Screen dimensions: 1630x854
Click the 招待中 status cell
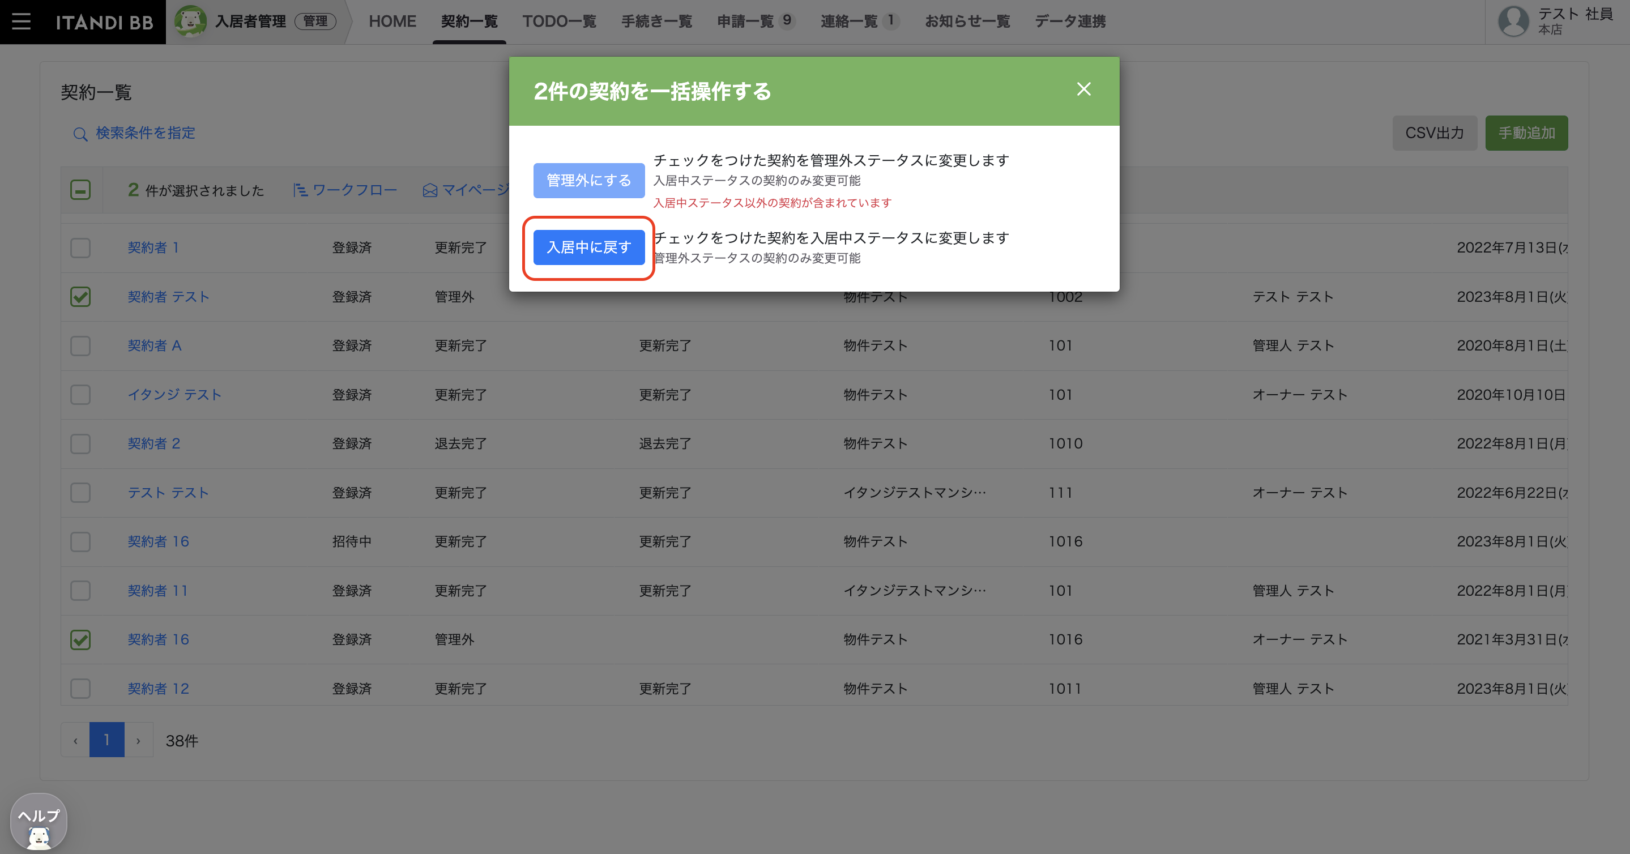pyautogui.click(x=352, y=541)
